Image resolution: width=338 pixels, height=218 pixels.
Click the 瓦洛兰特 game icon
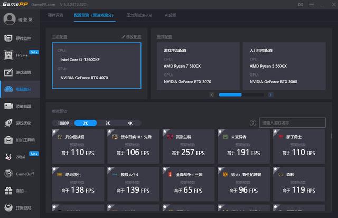pos(170,137)
